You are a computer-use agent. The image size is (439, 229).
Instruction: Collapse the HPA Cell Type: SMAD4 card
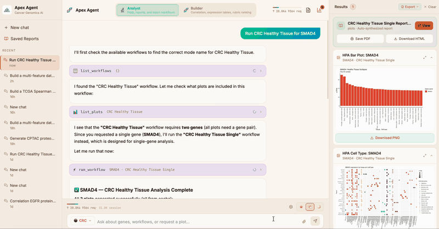coord(431,155)
